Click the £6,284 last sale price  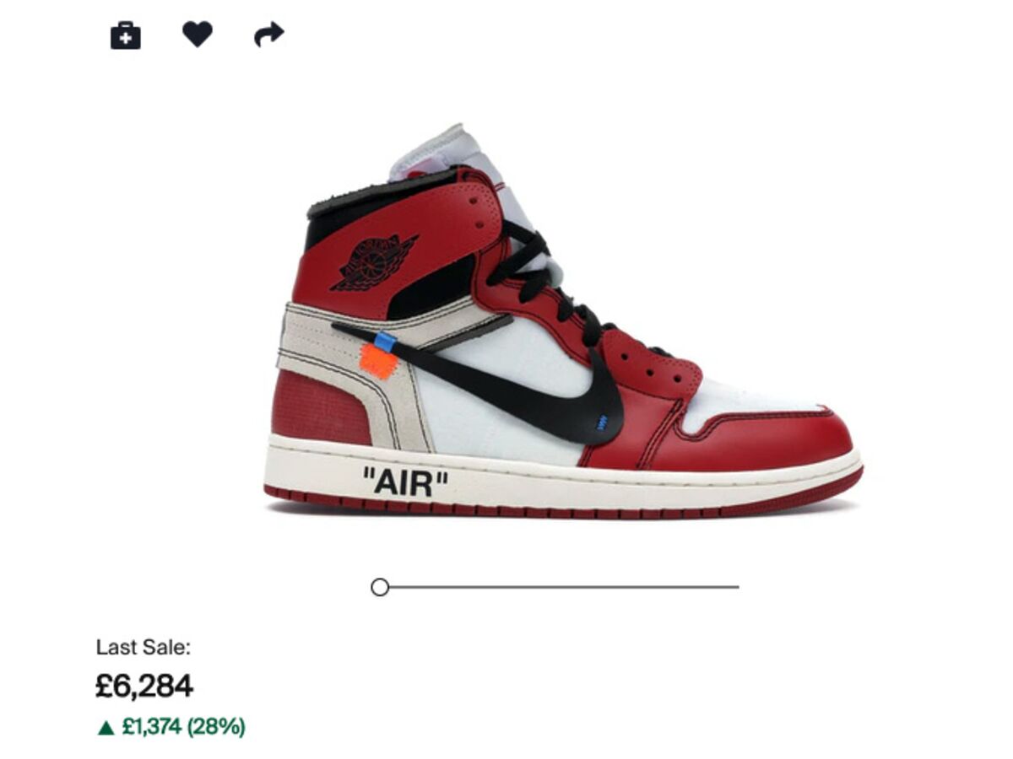pos(144,686)
